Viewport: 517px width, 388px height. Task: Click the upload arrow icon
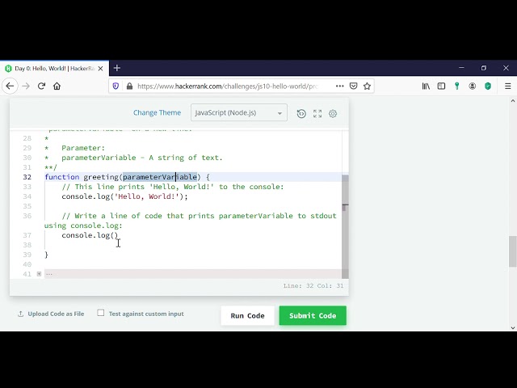tap(20, 314)
